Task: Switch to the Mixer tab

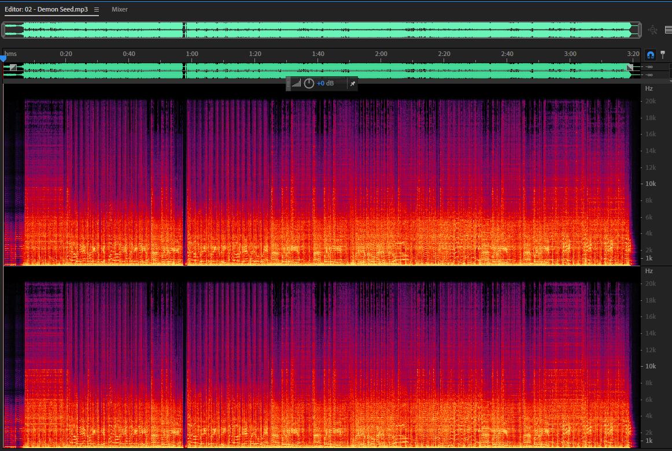Action: (x=120, y=9)
